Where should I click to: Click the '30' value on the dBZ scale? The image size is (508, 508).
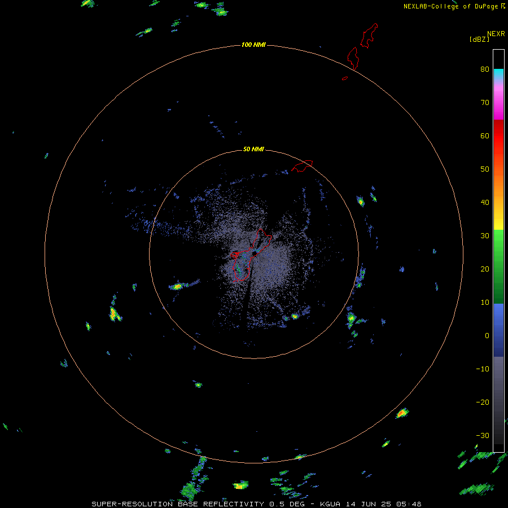click(485, 236)
